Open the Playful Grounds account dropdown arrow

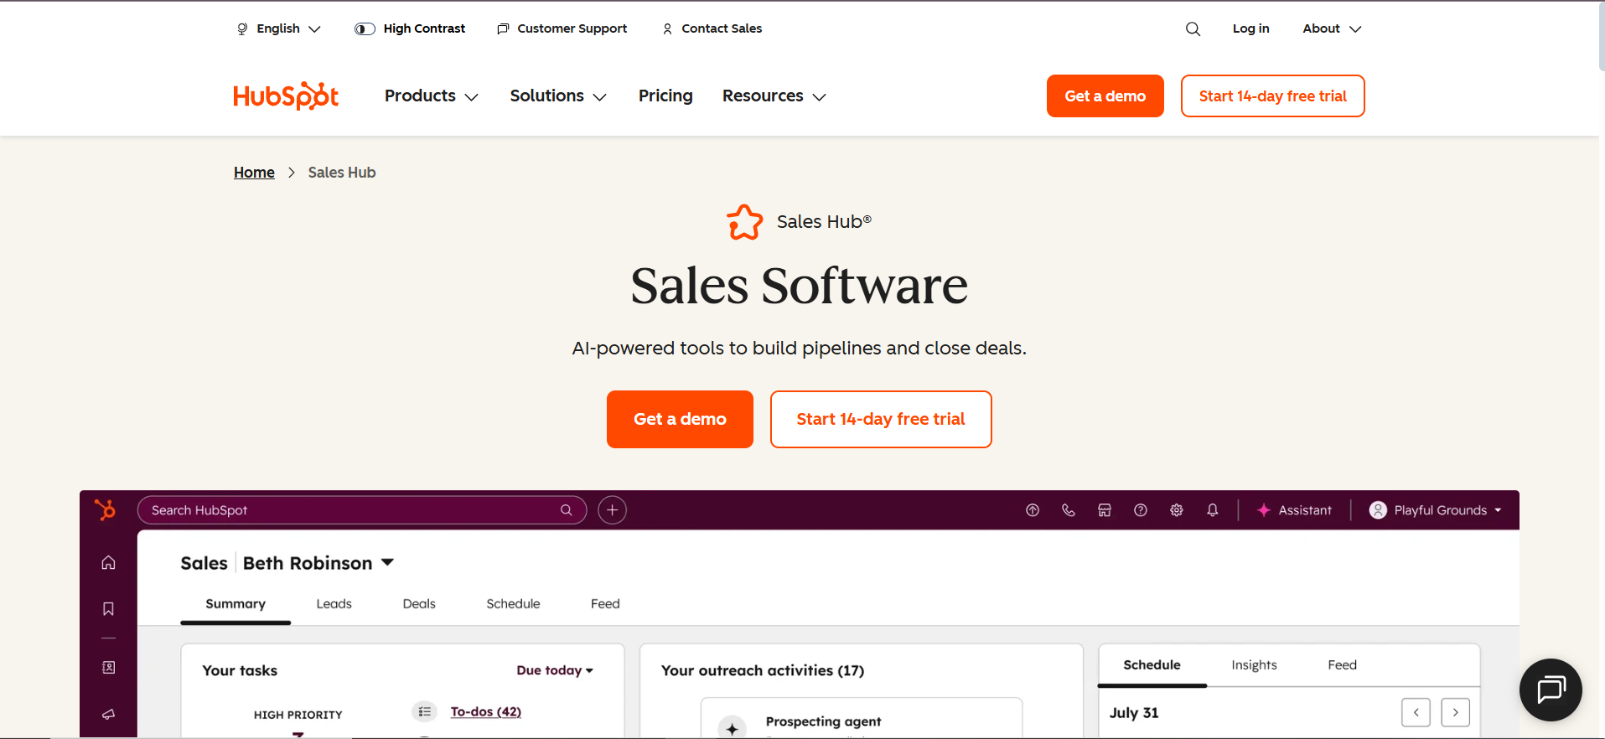point(1498,510)
